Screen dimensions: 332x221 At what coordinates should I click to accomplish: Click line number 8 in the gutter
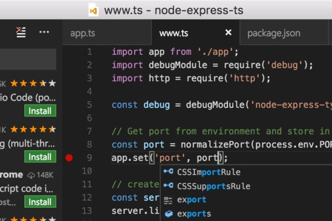point(90,144)
